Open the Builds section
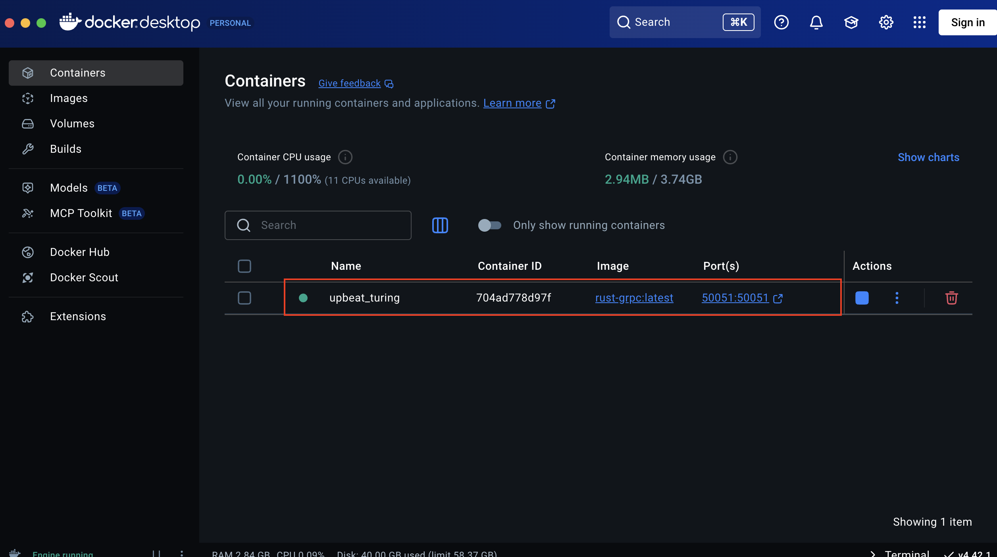Image resolution: width=997 pixels, height=557 pixels. 96,149
